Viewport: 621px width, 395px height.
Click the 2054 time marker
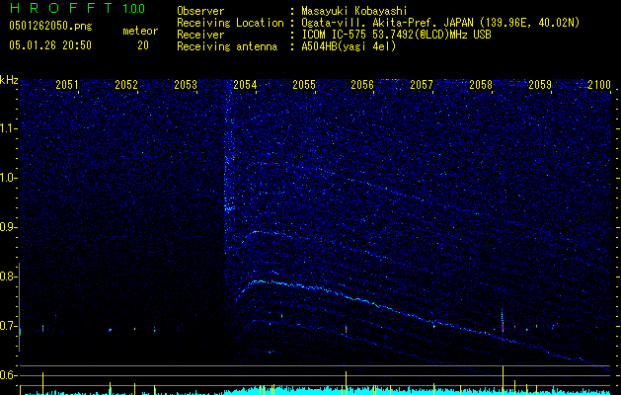(245, 85)
